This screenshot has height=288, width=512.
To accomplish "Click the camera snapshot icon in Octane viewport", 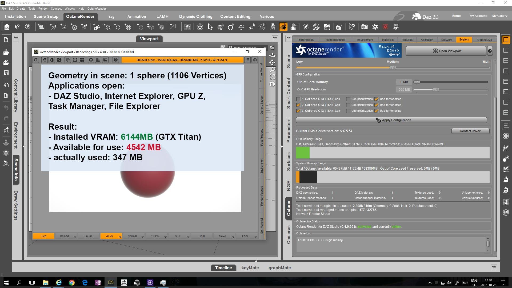I will click(255, 60).
